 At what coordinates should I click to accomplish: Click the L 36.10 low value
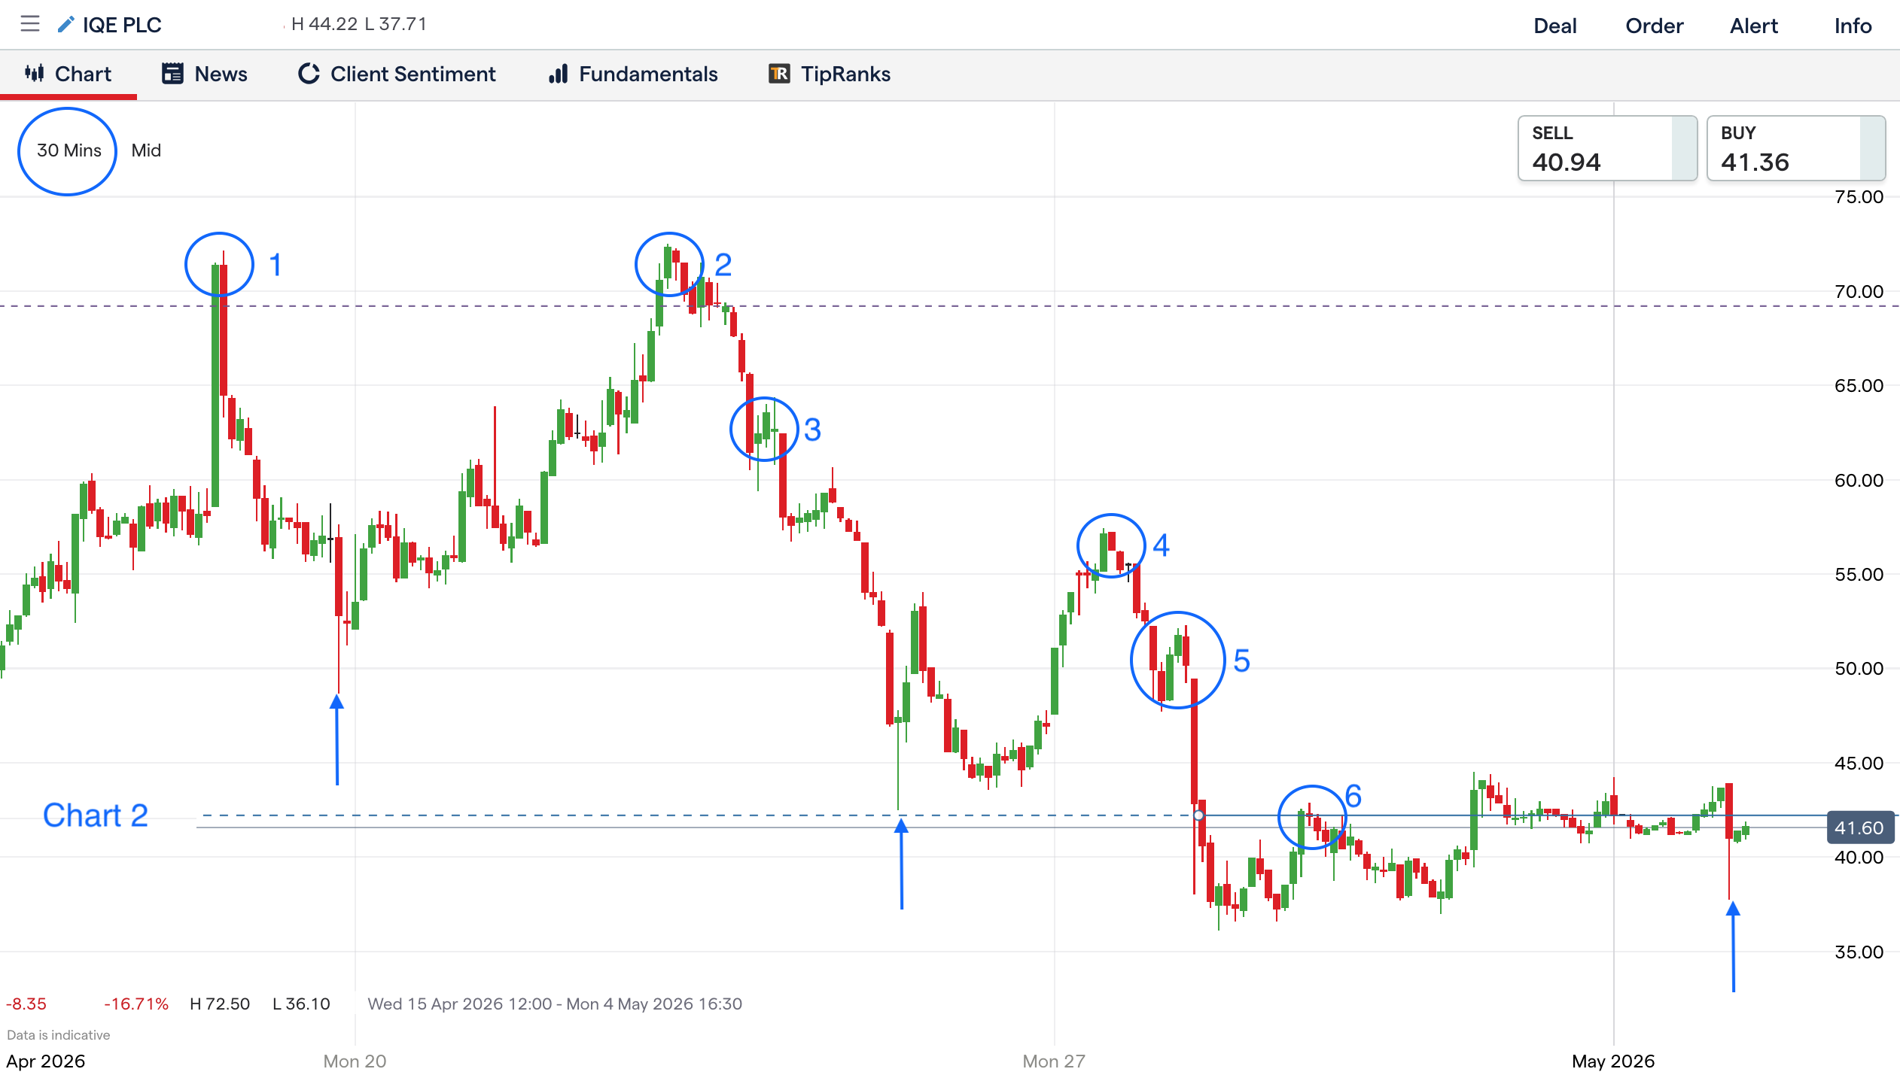pos(301,1004)
